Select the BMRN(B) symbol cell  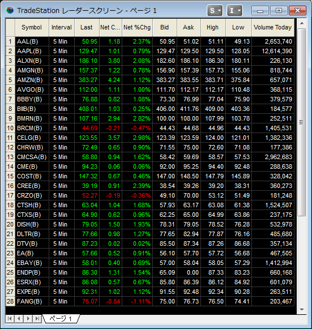[x=32, y=118]
